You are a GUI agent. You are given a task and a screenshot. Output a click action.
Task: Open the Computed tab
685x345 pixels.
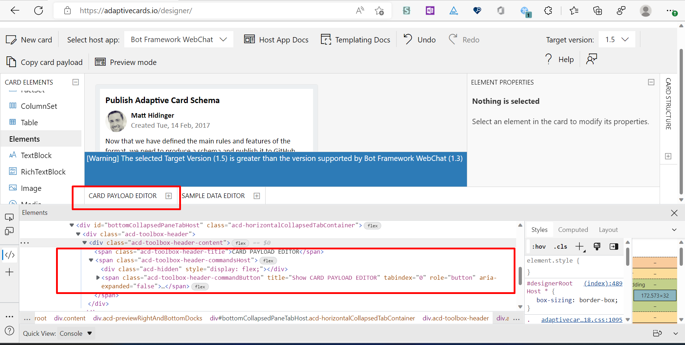point(573,230)
